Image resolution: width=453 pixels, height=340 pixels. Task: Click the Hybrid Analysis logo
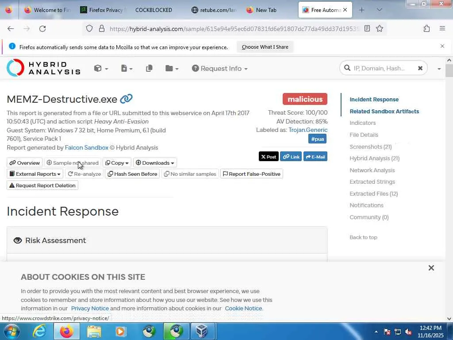43,68
